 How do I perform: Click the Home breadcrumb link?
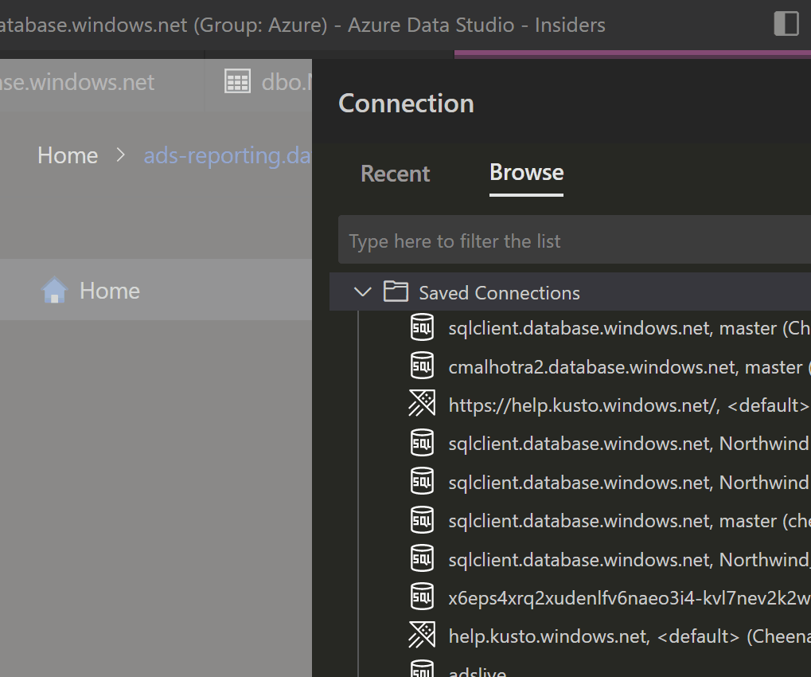(x=67, y=155)
